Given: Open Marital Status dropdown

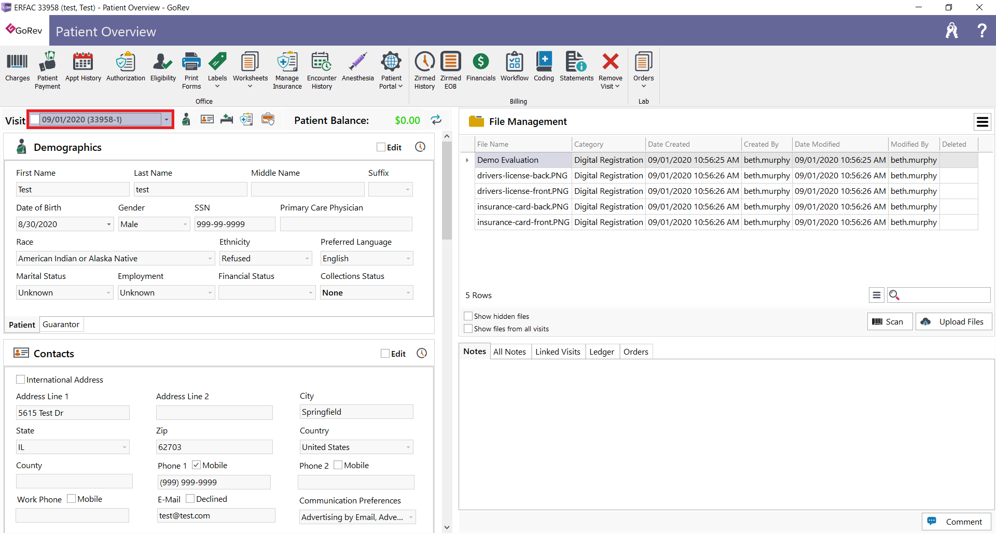Looking at the screenshot, I should [x=108, y=292].
